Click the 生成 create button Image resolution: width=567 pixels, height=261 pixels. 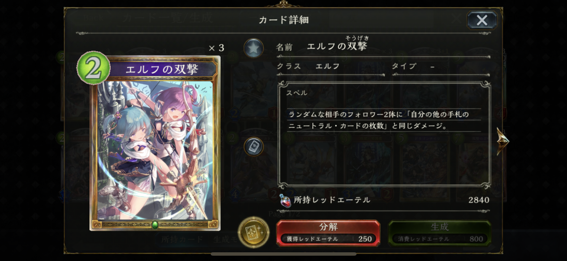(x=439, y=232)
